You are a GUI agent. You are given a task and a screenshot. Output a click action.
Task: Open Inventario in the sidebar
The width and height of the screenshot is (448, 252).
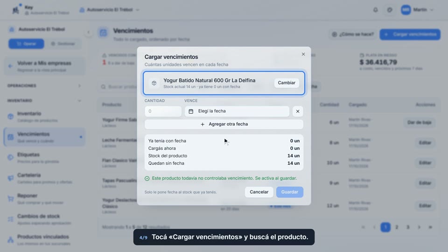45,117
